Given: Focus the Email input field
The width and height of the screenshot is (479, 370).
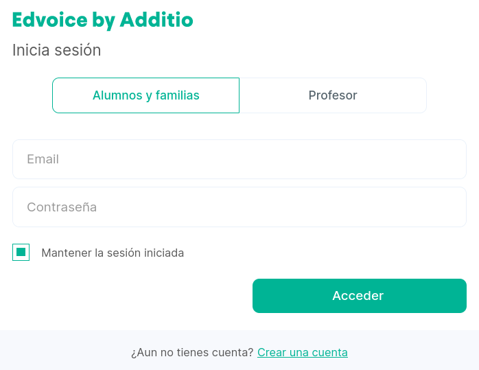Looking at the screenshot, I should click(239, 159).
